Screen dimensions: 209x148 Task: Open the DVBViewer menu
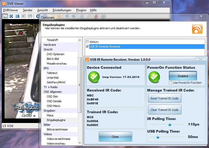pyautogui.click(x=10, y=10)
